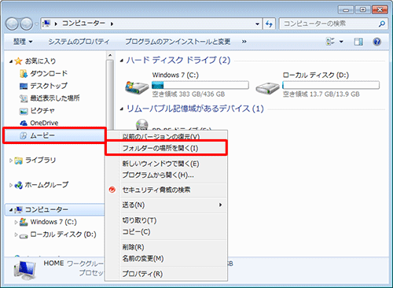This screenshot has width=393, height=288.
Task: Click the star icon beside お気に入り
Action: click(x=18, y=61)
